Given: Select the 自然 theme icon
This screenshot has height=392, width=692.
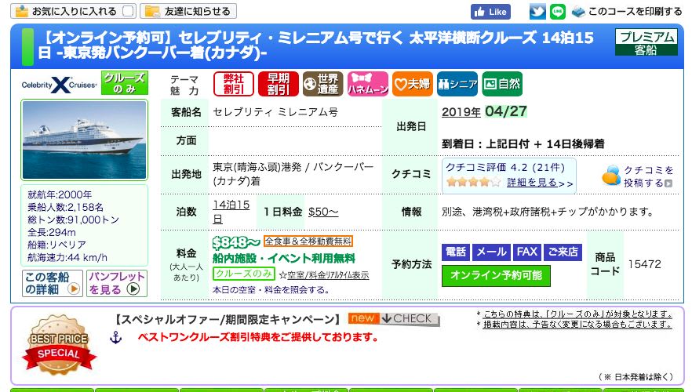Looking at the screenshot, I should pyautogui.click(x=502, y=84).
